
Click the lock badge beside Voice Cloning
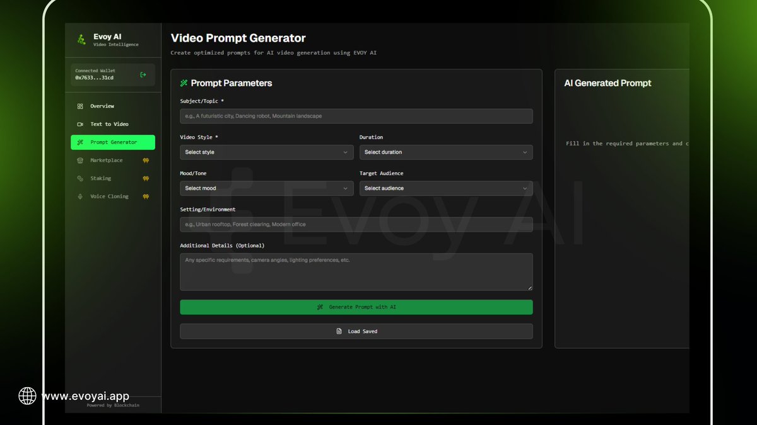pyautogui.click(x=146, y=196)
